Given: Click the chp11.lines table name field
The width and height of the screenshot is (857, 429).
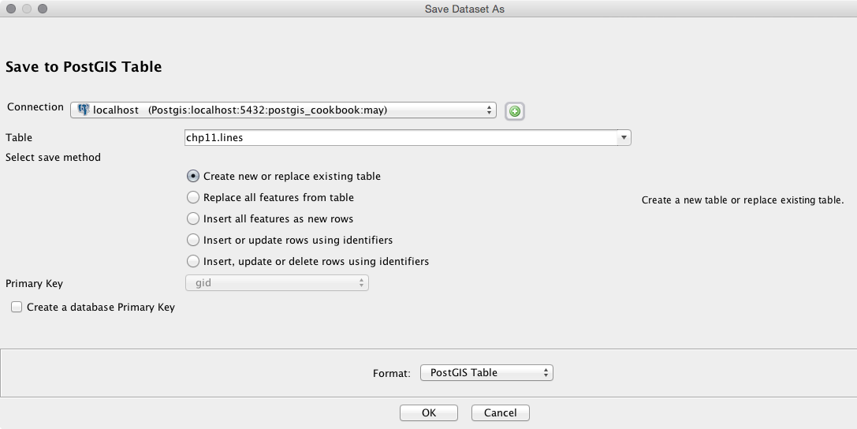Looking at the screenshot, I should point(400,138).
